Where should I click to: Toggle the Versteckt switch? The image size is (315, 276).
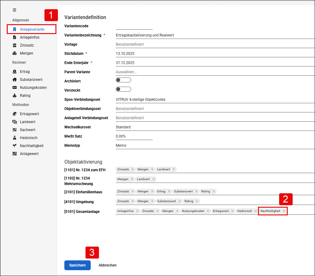[x=123, y=89]
